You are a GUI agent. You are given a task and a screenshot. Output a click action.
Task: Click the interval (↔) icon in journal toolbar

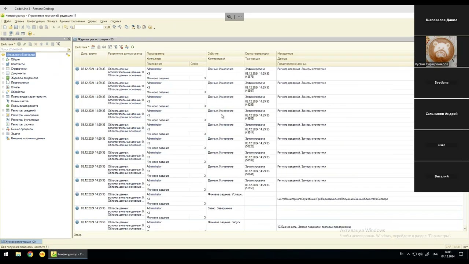pos(104,47)
